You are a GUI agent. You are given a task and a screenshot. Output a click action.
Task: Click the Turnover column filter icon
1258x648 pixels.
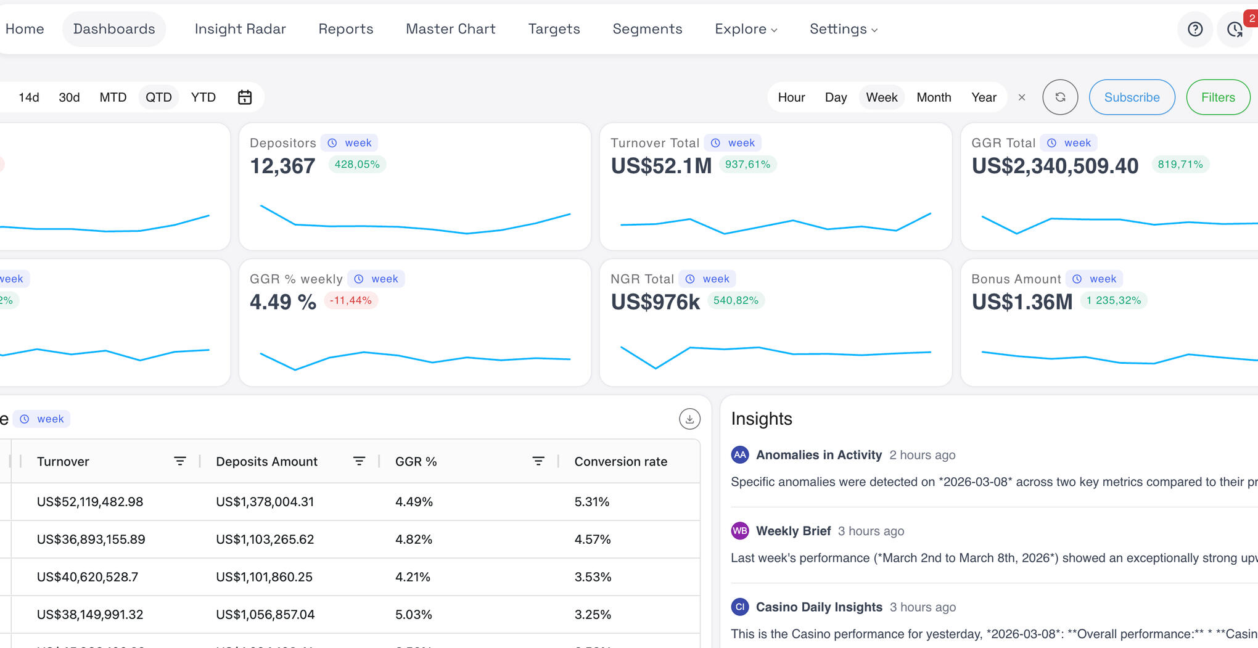pos(180,461)
